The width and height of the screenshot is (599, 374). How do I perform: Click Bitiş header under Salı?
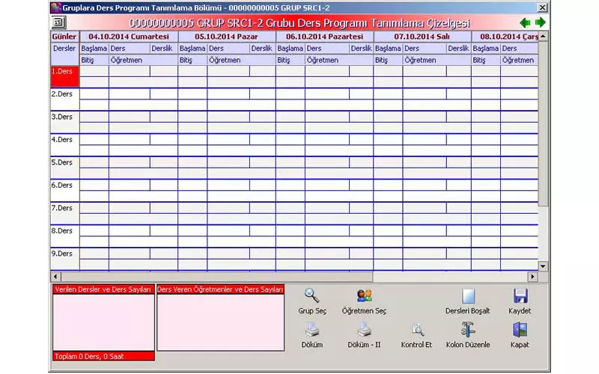(x=388, y=60)
